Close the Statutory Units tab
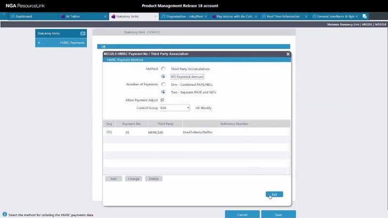The width and height of the screenshot is (388, 218). point(155,16)
